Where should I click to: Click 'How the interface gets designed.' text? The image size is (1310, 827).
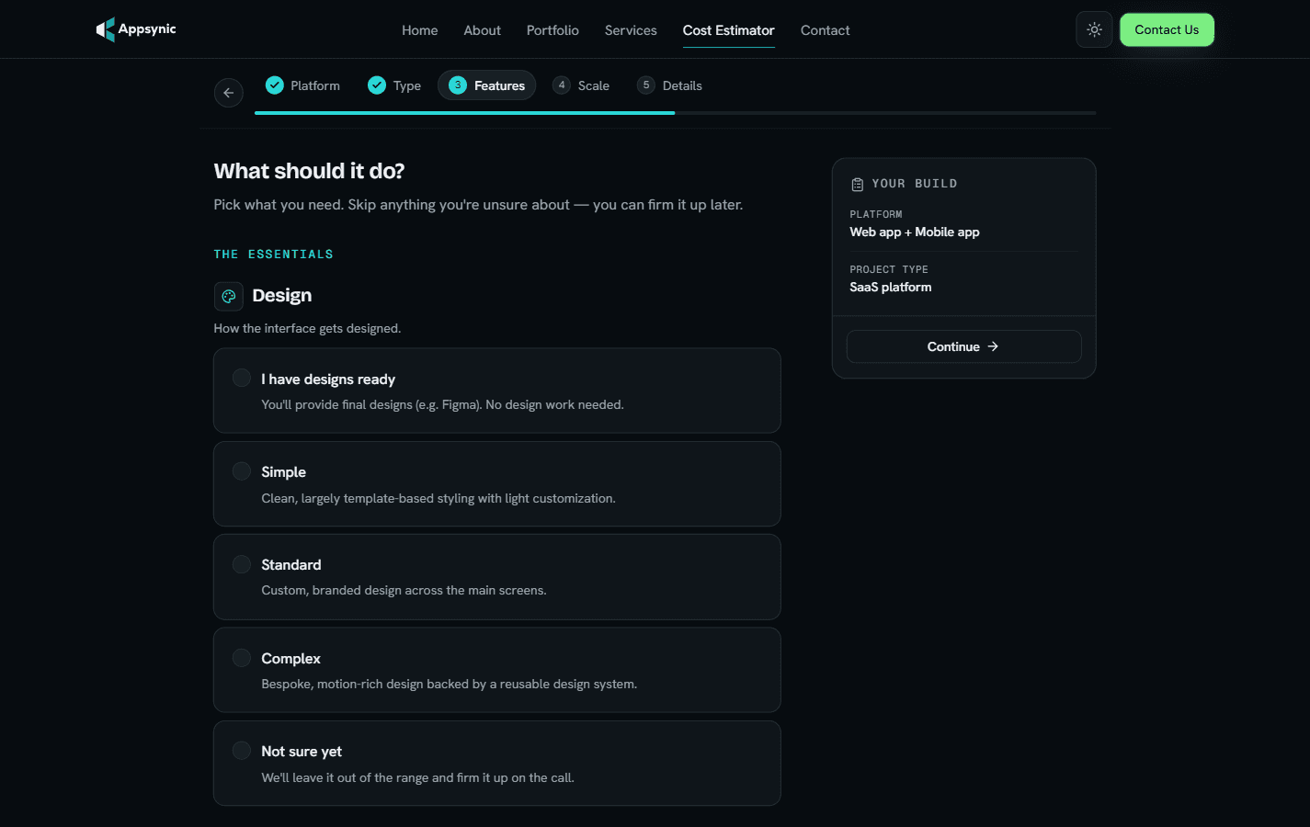(307, 328)
